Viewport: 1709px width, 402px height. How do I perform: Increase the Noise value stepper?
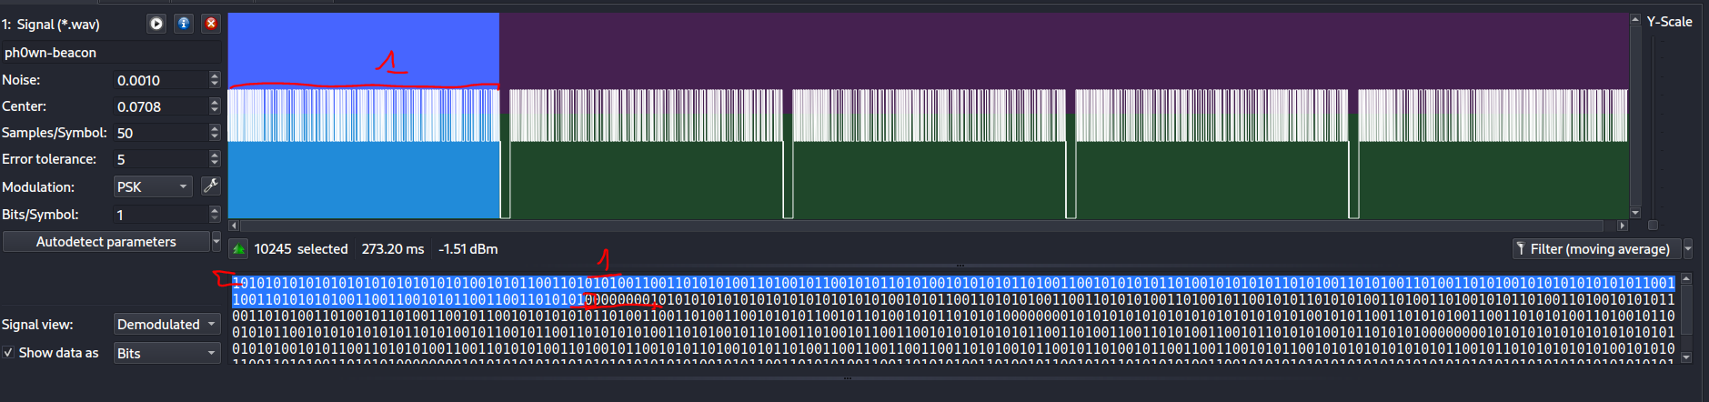click(x=215, y=76)
